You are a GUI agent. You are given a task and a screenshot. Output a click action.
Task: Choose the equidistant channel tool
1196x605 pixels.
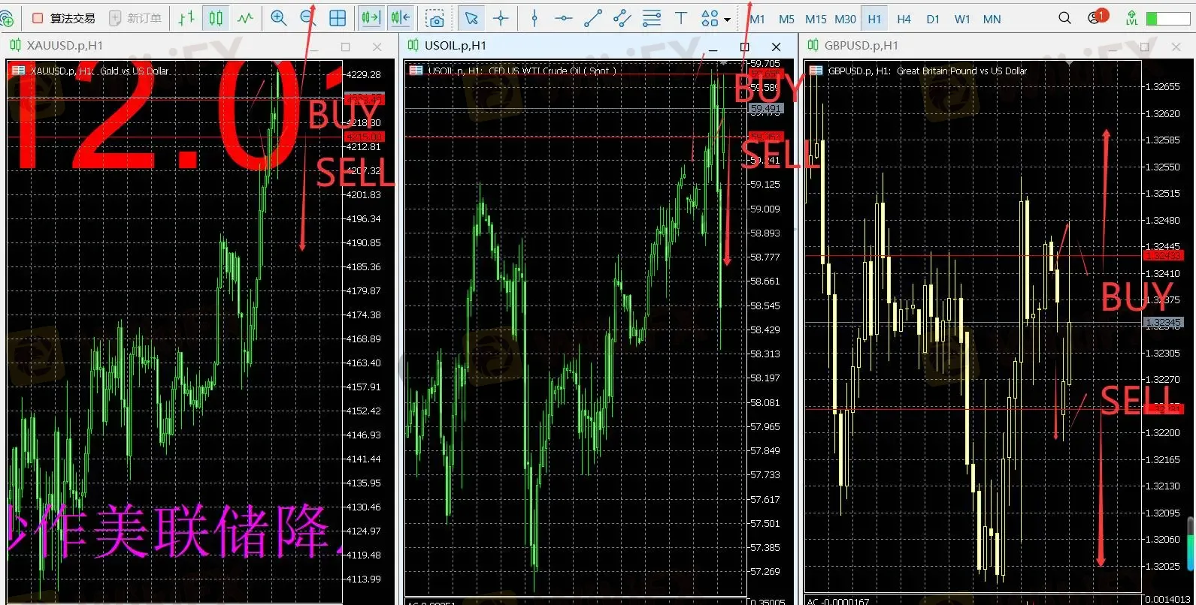coord(622,18)
